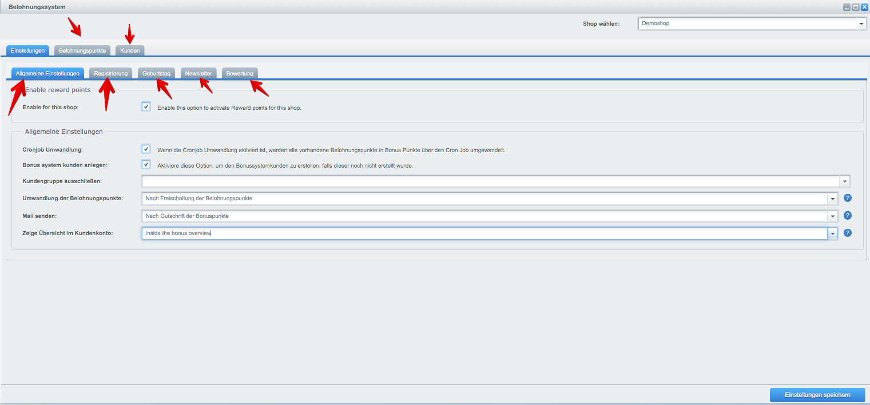Go to the Geburtstag sub-tab

coord(156,73)
